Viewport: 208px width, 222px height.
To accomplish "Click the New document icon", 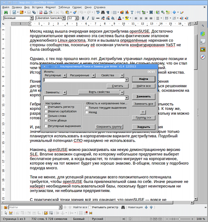I will (x=14, y=13).
